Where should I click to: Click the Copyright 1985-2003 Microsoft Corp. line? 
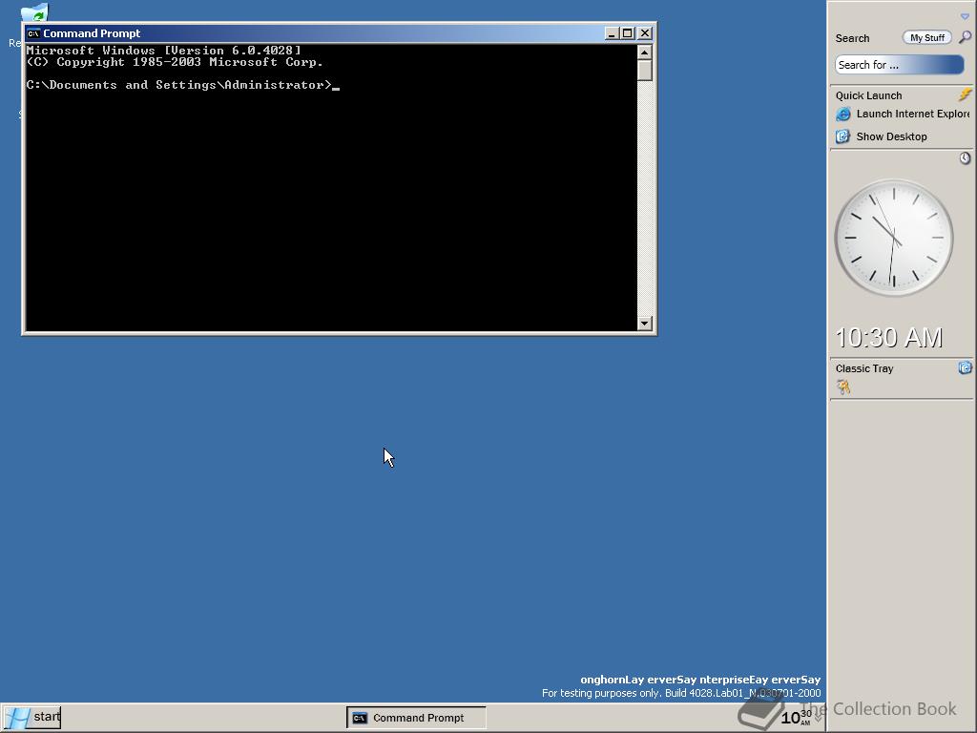coord(175,62)
